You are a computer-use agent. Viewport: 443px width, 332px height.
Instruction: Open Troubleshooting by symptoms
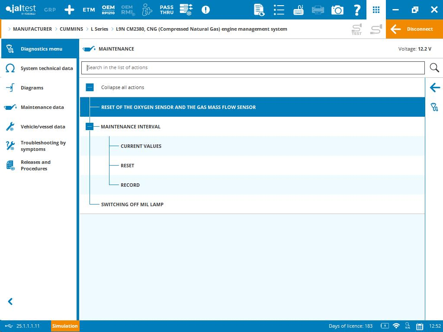43,146
